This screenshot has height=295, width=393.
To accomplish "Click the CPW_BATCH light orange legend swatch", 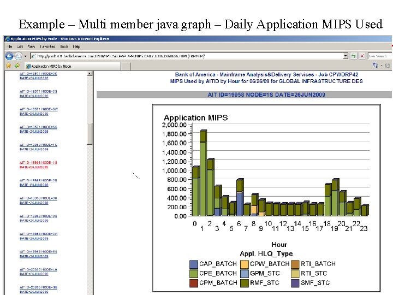I will coord(245,264).
